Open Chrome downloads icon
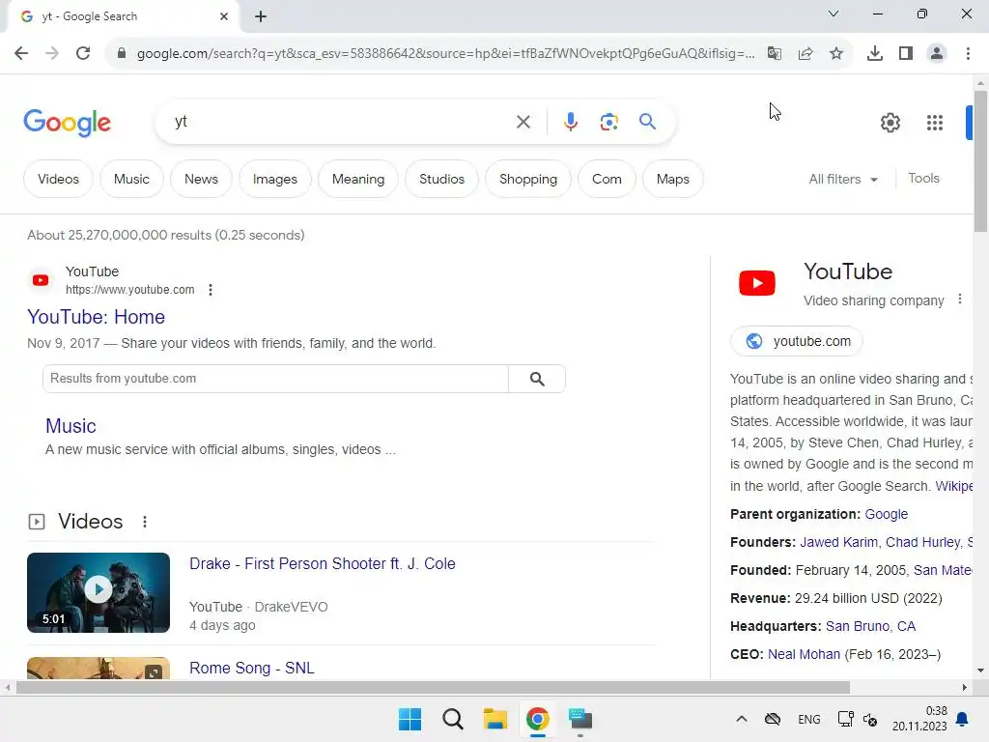 pyautogui.click(x=874, y=53)
